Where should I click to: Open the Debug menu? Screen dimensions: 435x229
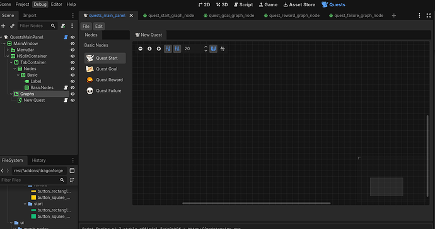pyautogui.click(x=40, y=4)
